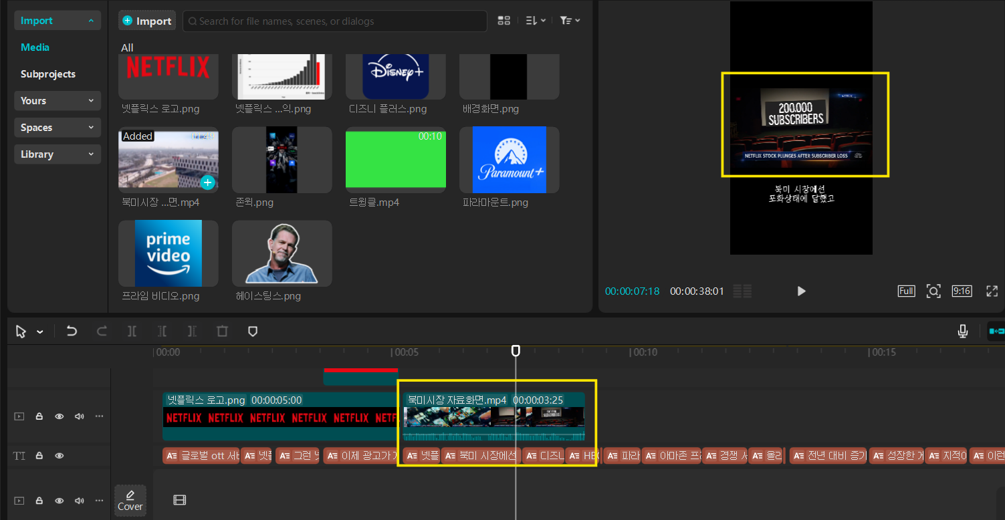Expand the Library section
1005x520 pixels.
[58, 154]
